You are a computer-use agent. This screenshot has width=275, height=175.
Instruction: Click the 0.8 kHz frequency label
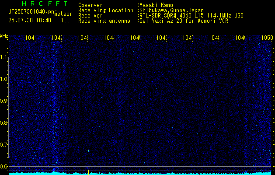tap(4, 122)
